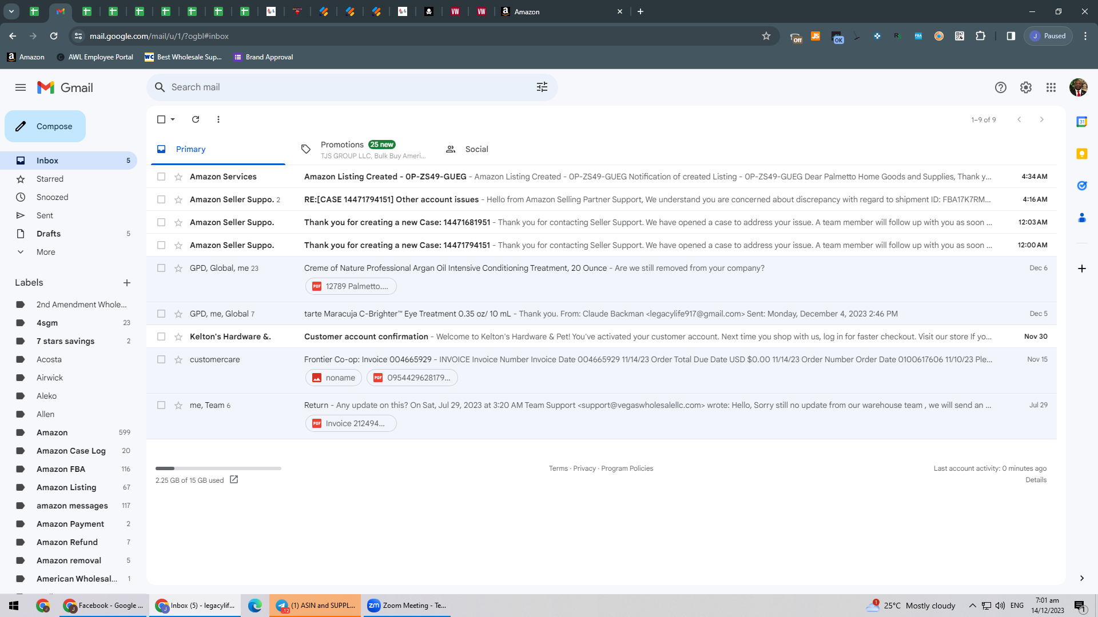Open the Invoice 212494 PDF attachment
The height and width of the screenshot is (617, 1098).
pos(351,423)
